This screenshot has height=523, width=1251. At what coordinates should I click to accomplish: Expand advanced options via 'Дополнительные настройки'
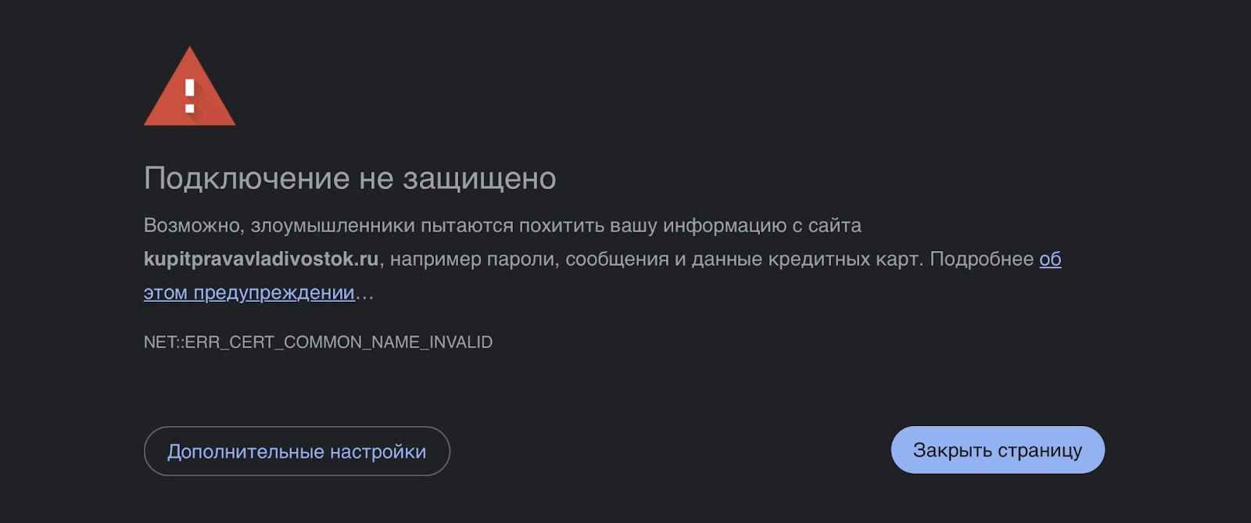click(297, 451)
